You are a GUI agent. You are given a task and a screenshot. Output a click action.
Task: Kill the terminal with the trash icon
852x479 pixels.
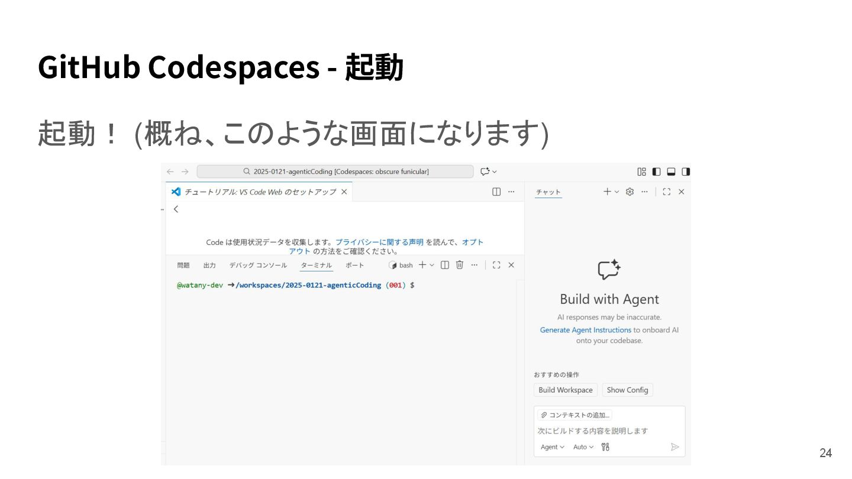pos(460,265)
